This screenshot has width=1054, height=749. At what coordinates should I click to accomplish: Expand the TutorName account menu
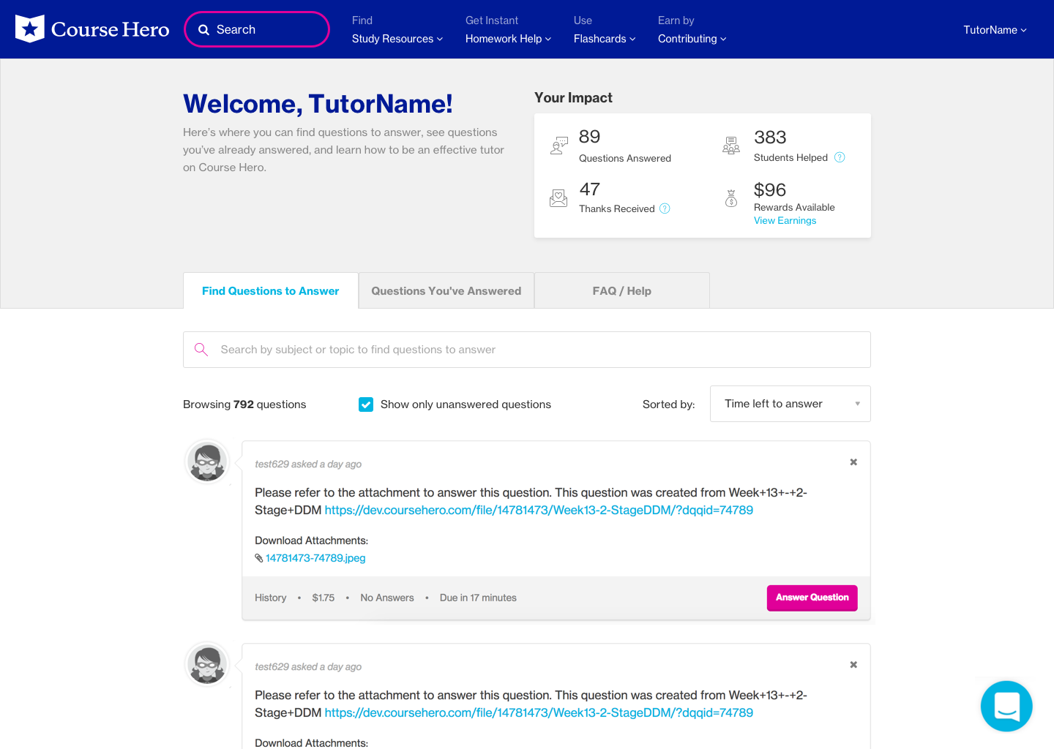tap(995, 30)
